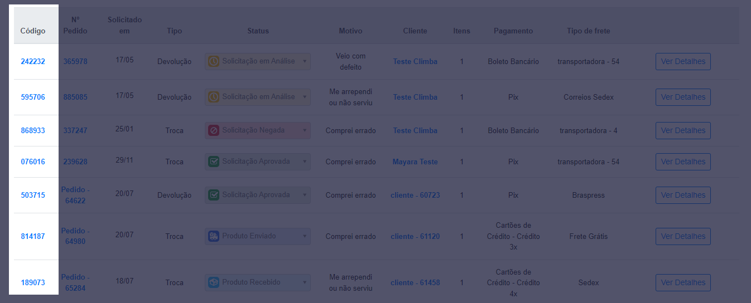Click the truck icon in Produto Enviado status
This screenshot has height=303, width=751.
pos(214,236)
